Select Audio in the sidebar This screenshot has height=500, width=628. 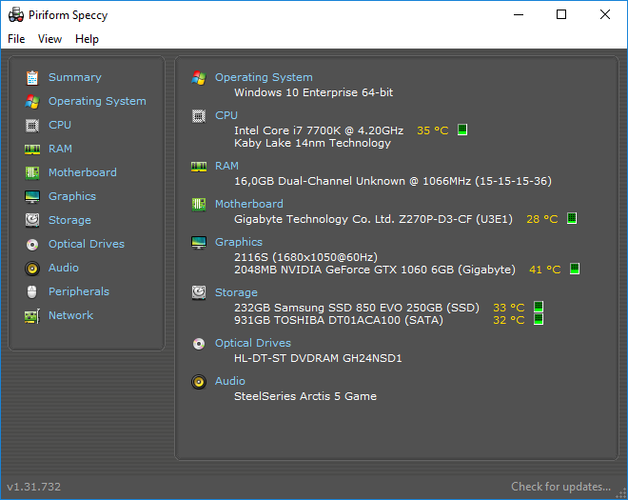tap(64, 268)
